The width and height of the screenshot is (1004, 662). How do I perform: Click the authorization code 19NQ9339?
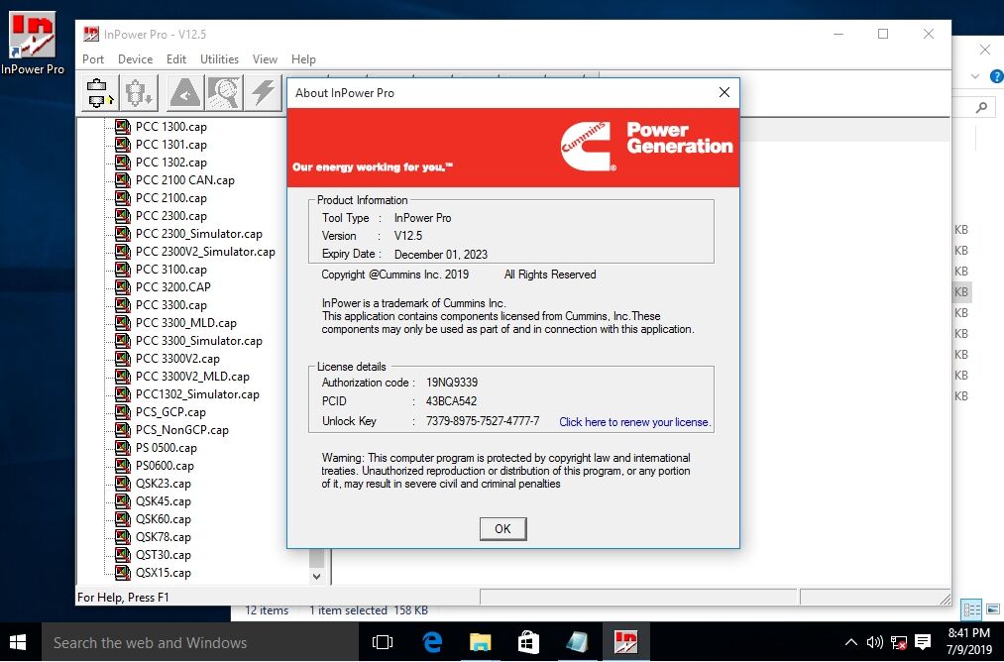pyautogui.click(x=452, y=383)
